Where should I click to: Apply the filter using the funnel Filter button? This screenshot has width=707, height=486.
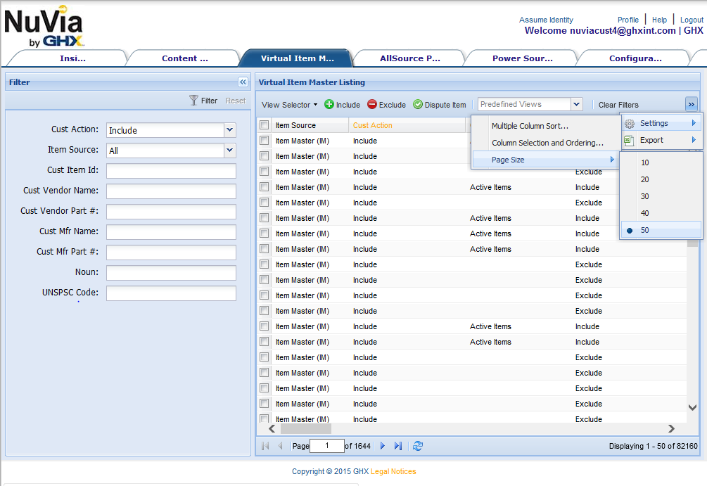tap(203, 101)
